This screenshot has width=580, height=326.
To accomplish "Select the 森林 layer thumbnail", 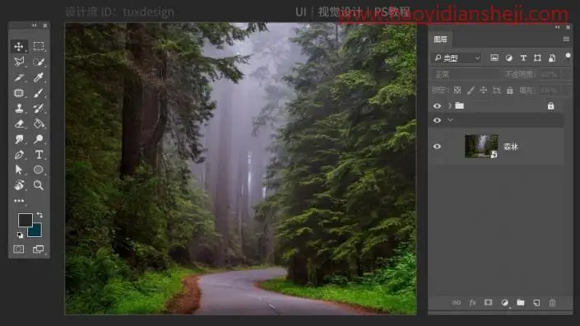I will pos(481,147).
